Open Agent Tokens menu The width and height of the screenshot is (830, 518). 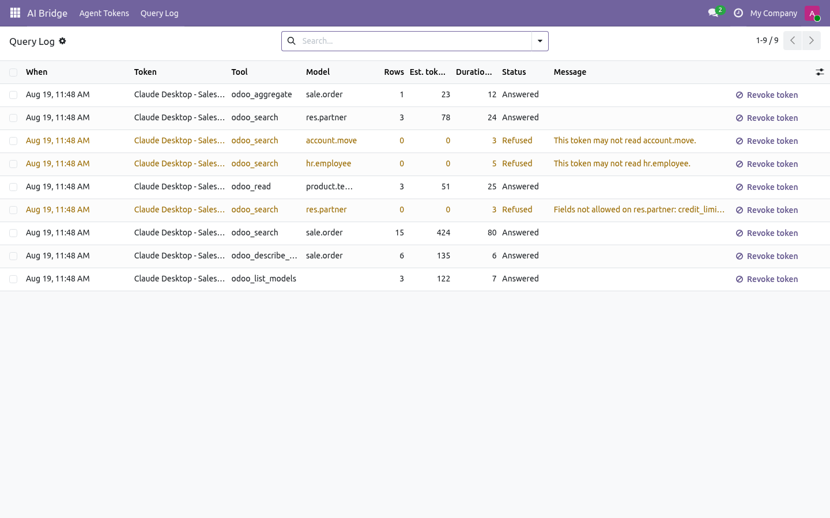click(x=104, y=13)
